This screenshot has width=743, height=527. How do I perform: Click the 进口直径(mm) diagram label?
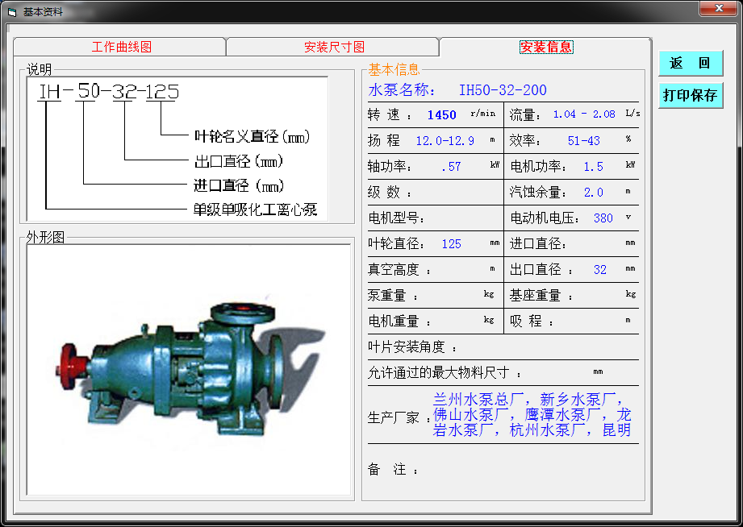tap(239, 185)
